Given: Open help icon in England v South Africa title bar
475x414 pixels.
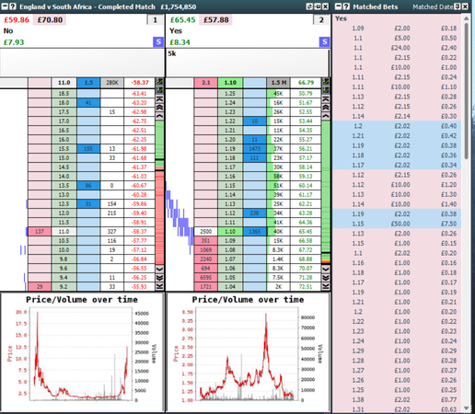Looking at the screenshot, I should pyautogui.click(x=13, y=6).
